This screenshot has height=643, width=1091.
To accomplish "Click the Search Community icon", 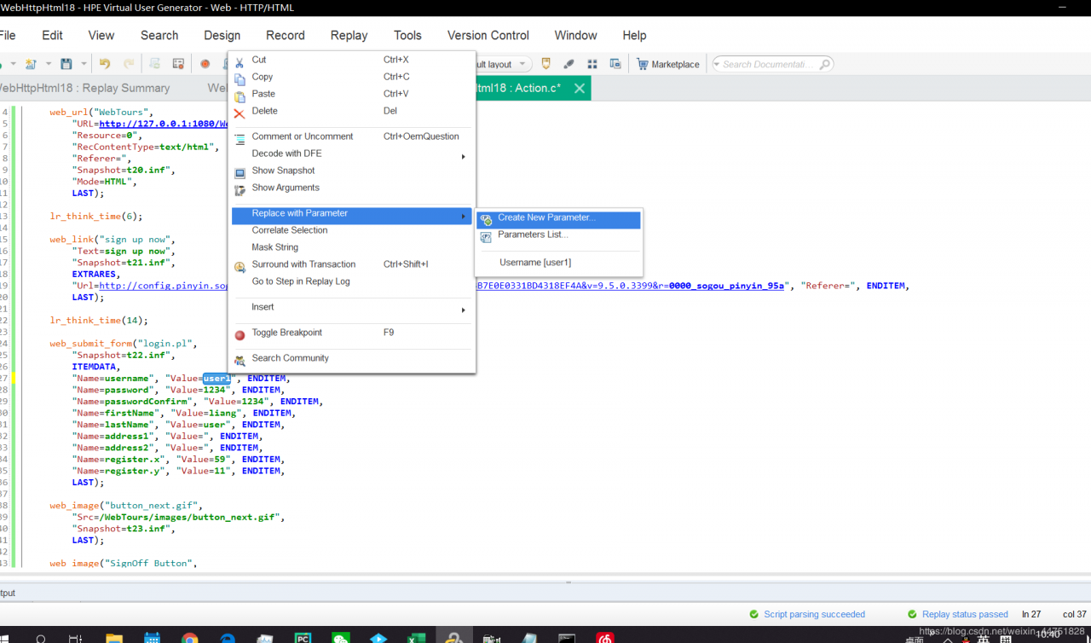I will (x=240, y=360).
